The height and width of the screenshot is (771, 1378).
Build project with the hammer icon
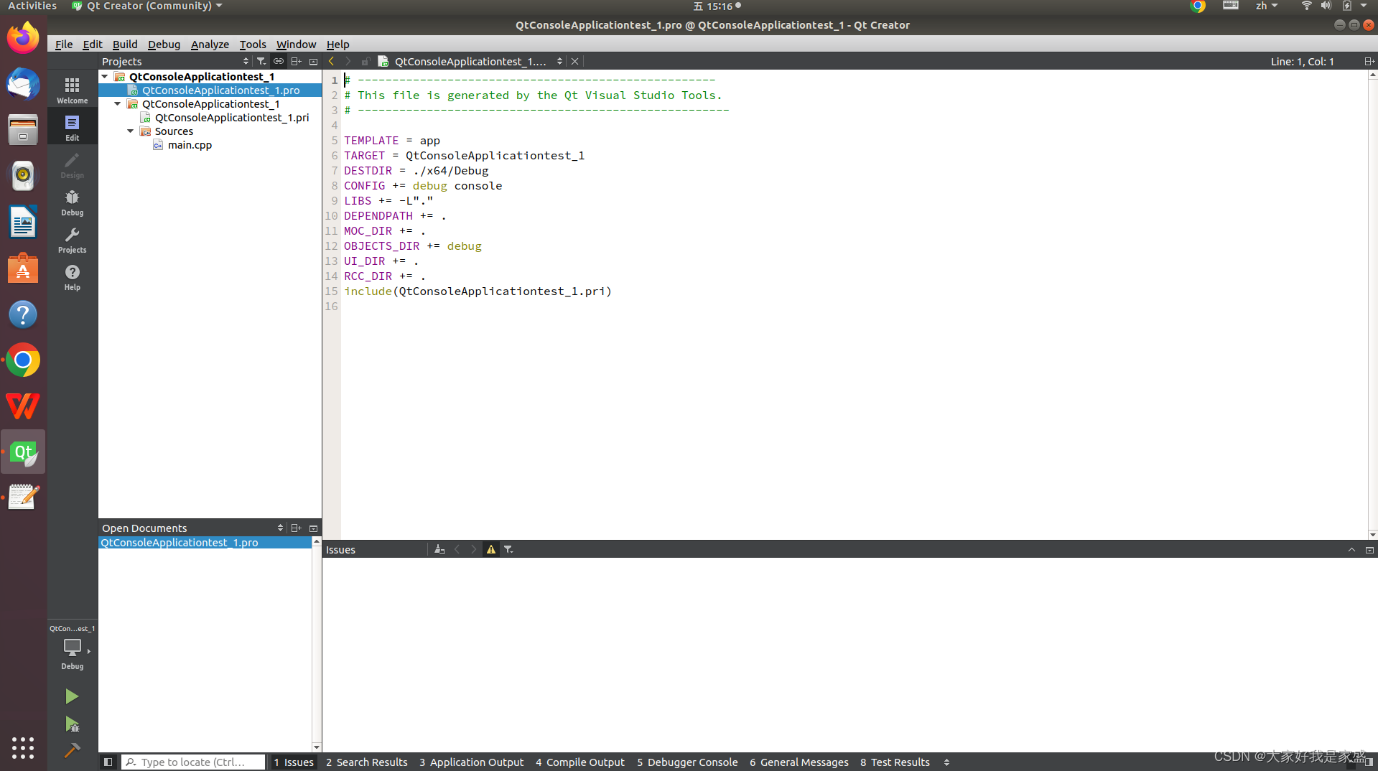(72, 751)
